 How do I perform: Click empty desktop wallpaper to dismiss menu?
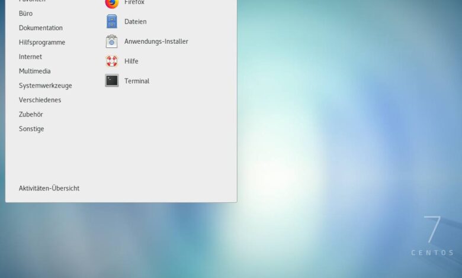(344, 148)
